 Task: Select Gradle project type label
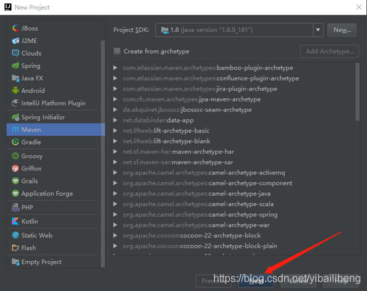coord(31,142)
